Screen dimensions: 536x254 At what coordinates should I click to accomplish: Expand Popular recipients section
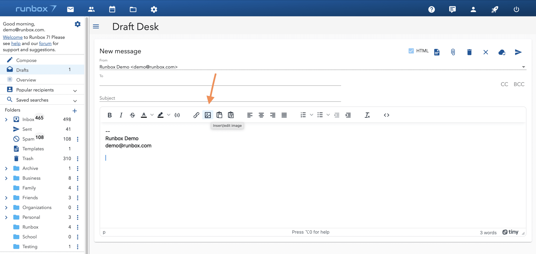(75, 91)
